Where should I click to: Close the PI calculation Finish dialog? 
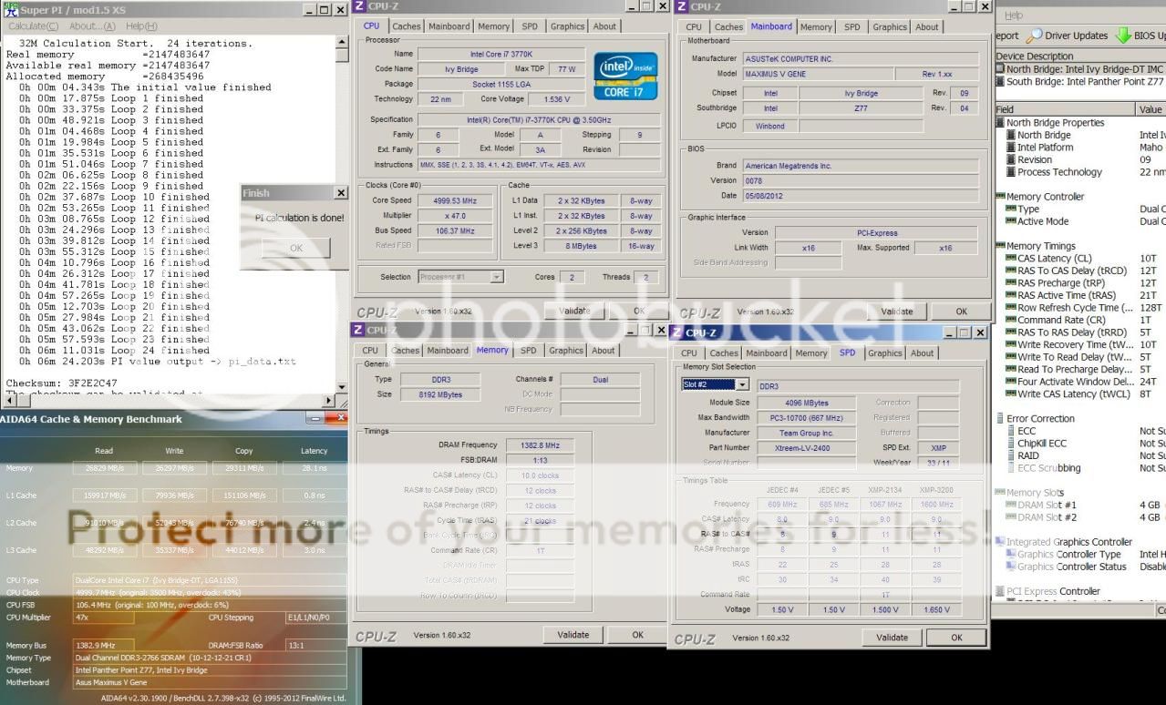tap(341, 193)
